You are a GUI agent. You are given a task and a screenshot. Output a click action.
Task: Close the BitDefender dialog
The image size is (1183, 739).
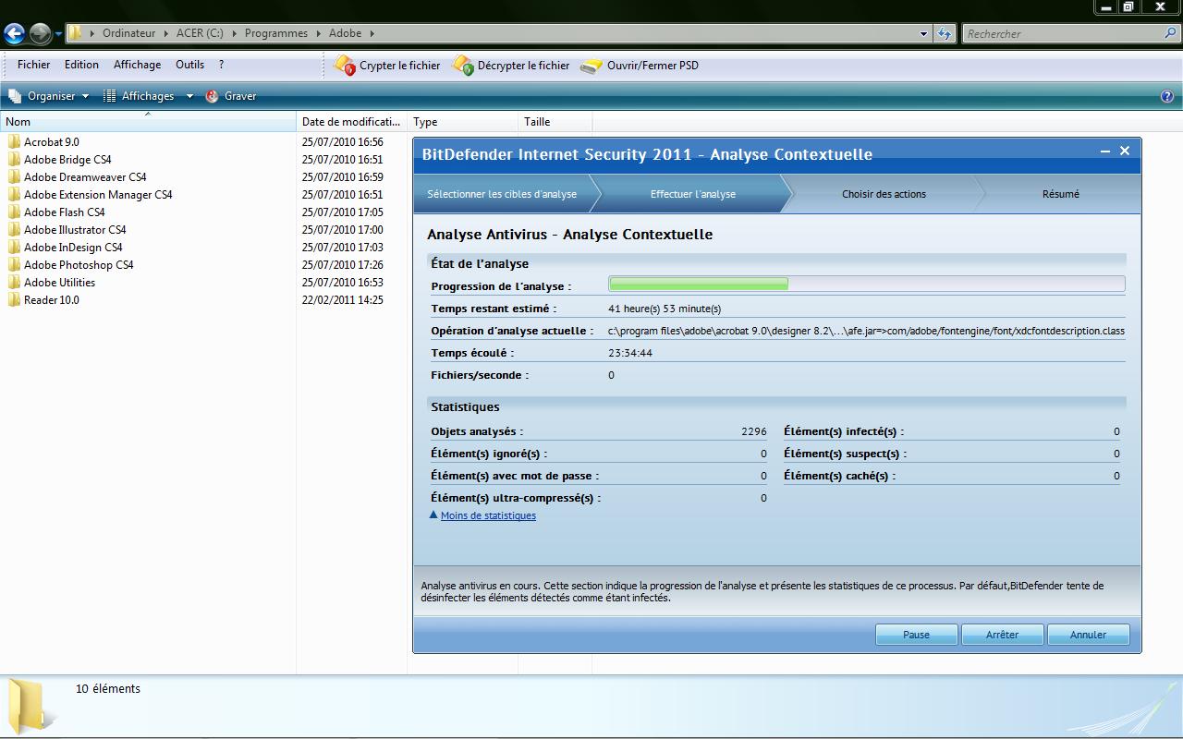point(1125,151)
